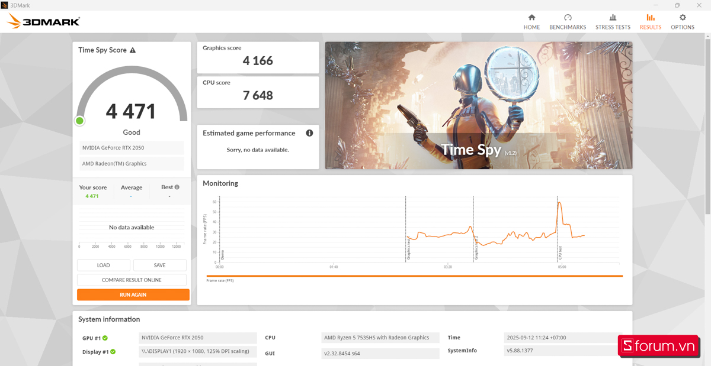This screenshot has height=366, width=711.
Task: Click the green check beside Display #1
Action: (x=113, y=352)
